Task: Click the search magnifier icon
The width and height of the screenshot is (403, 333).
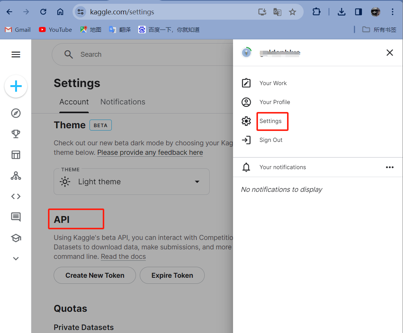Action: pyautogui.click(x=69, y=54)
